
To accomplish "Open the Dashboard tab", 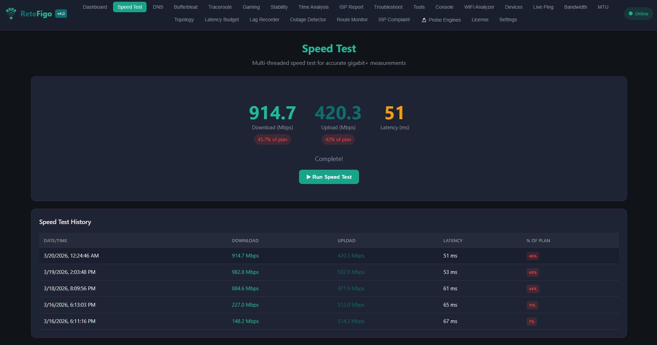I will coord(95,7).
